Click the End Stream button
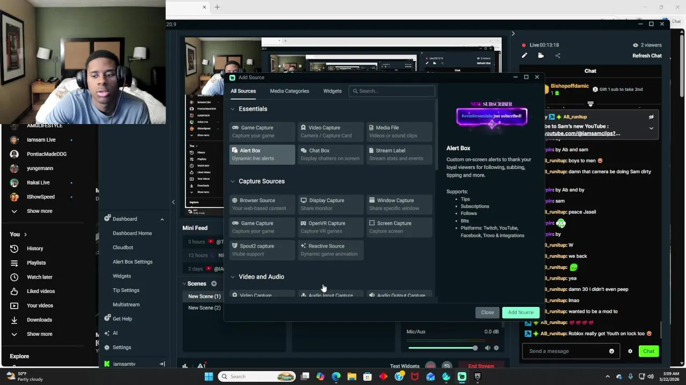 point(481,366)
